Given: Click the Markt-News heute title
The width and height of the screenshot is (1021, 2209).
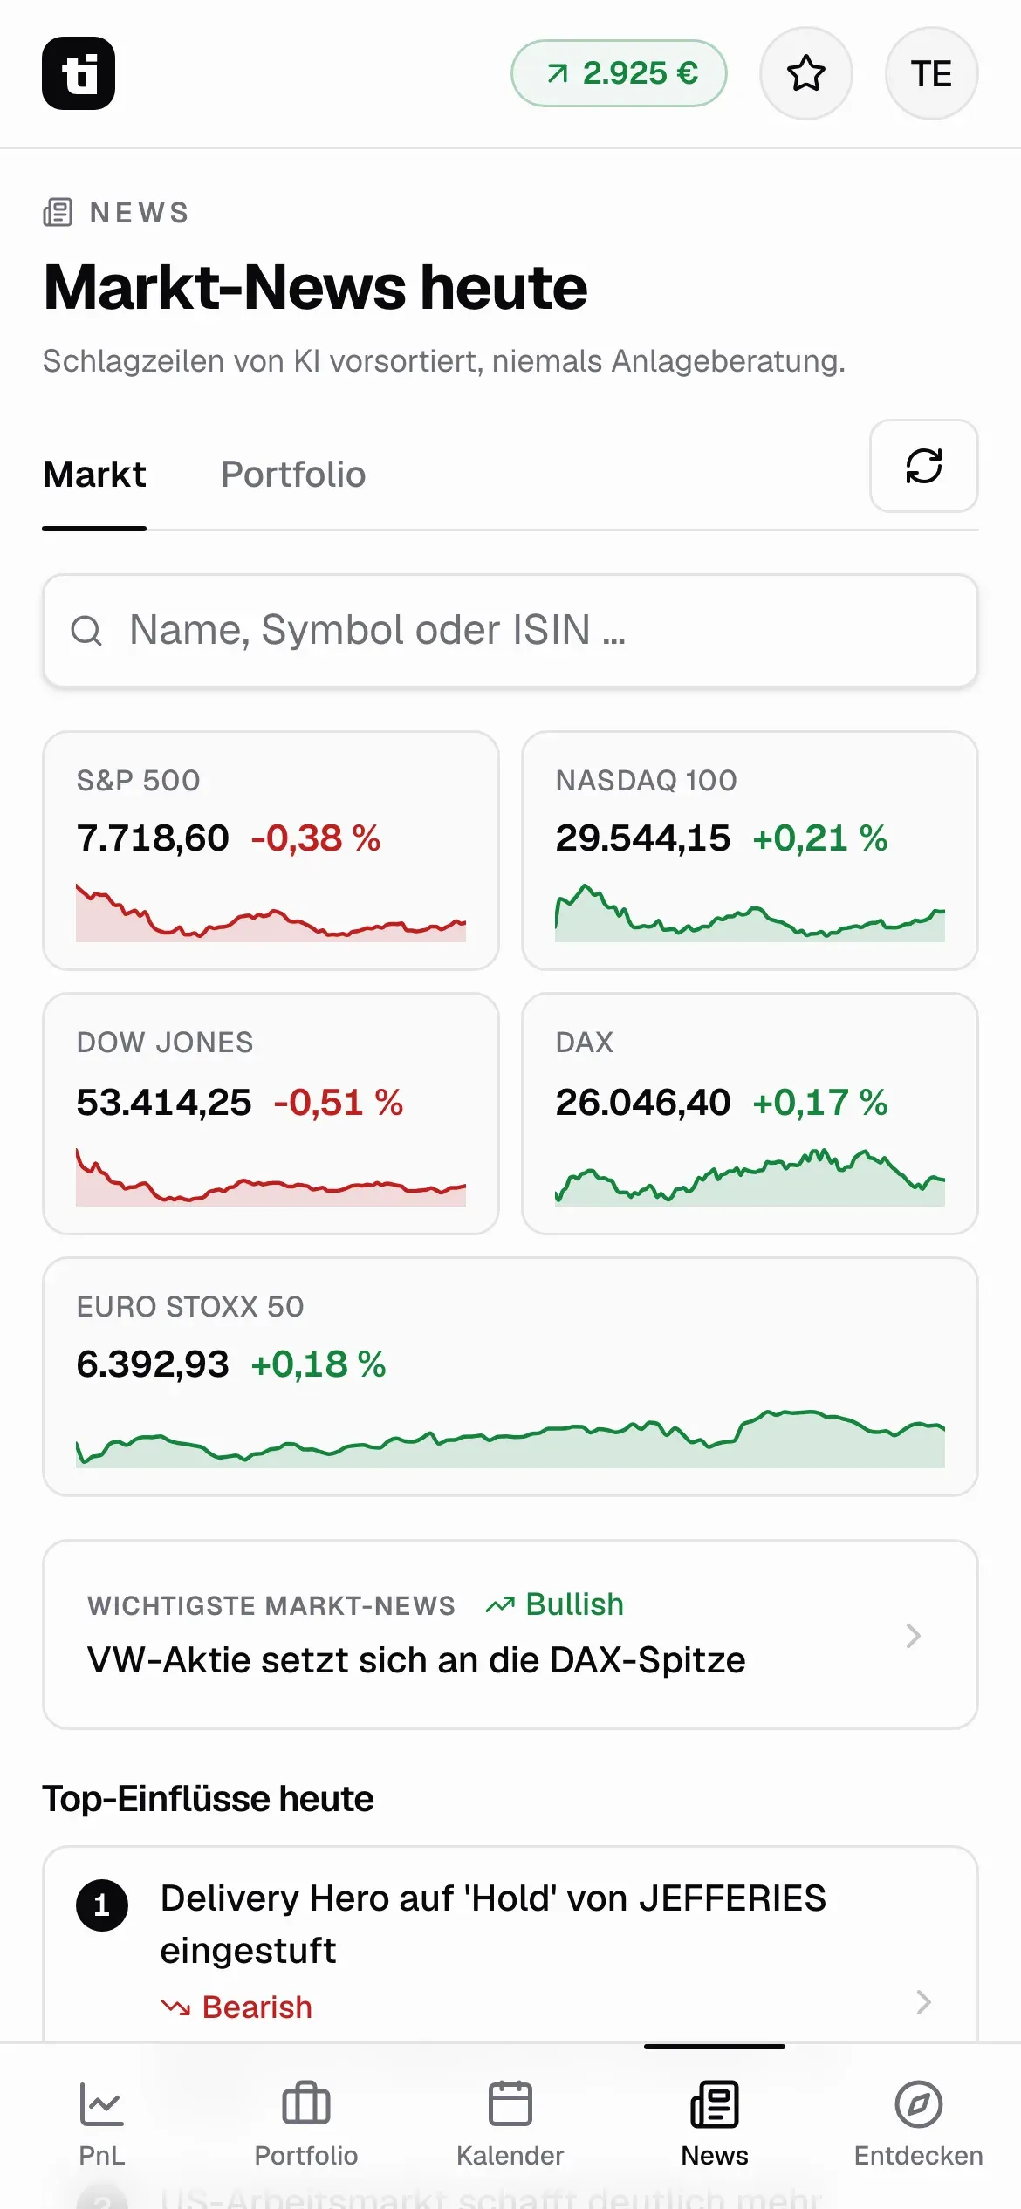Looking at the screenshot, I should tap(315, 287).
